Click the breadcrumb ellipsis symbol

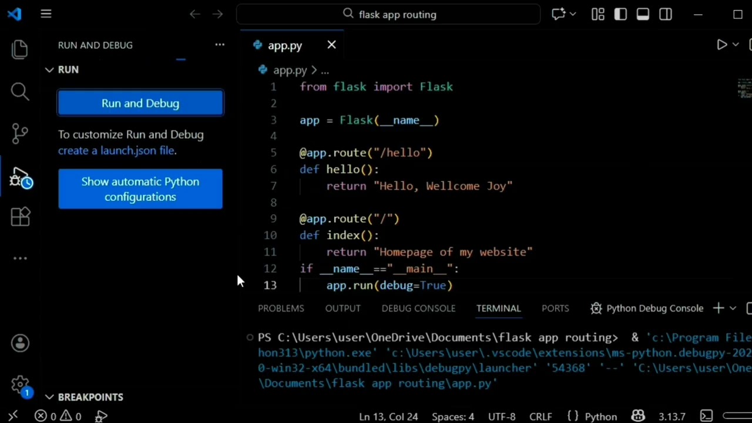click(x=325, y=70)
